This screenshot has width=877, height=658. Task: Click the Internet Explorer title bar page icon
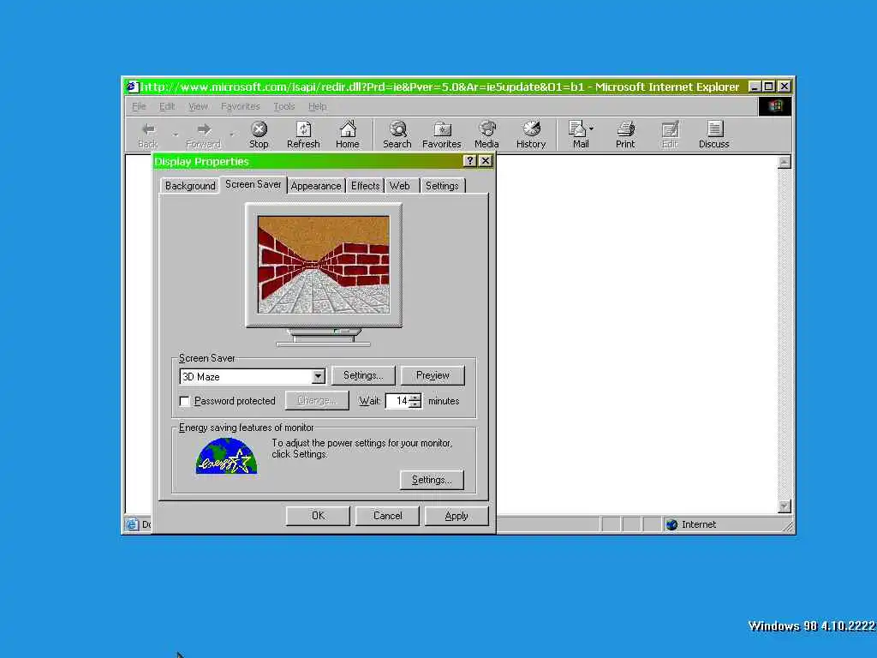pyautogui.click(x=131, y=87)
